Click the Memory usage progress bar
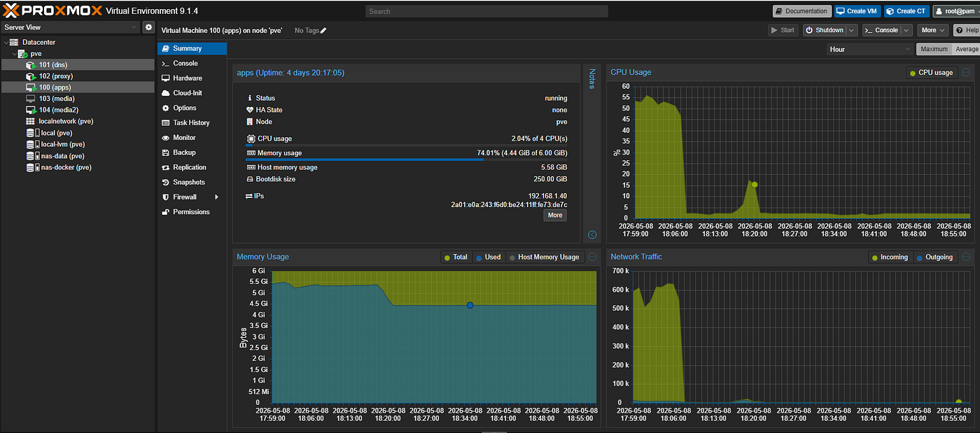 pyautogui.click(x=407, y=159)
